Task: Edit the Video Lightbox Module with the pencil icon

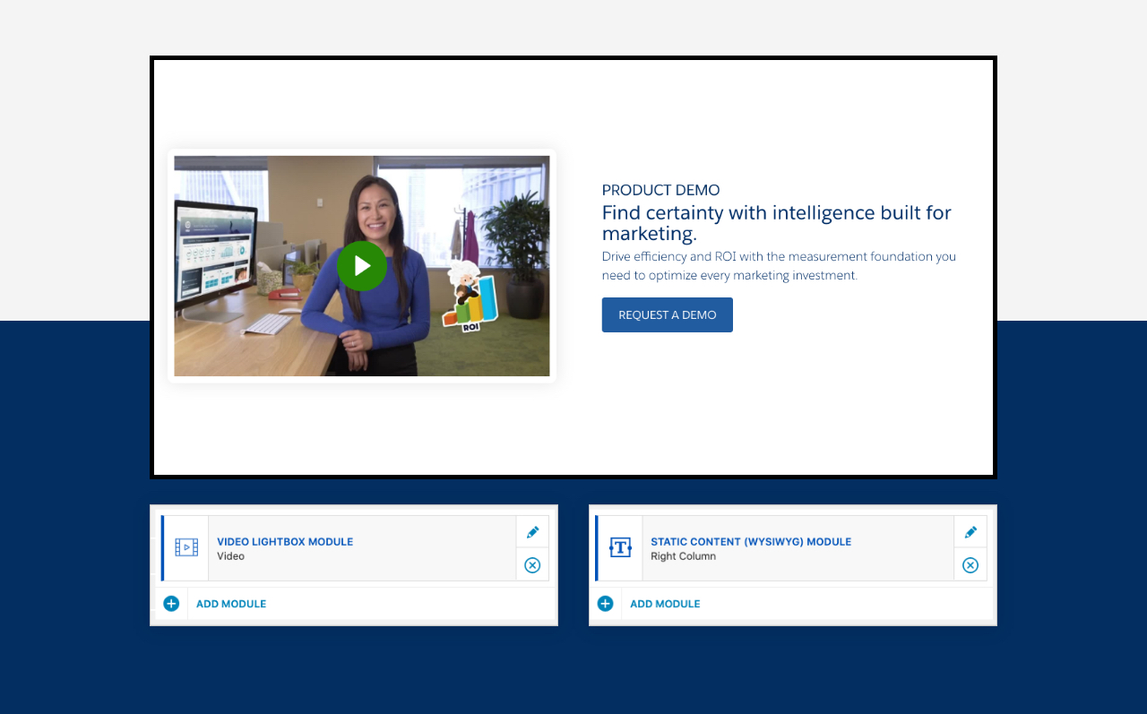Action: click(532, 532)
